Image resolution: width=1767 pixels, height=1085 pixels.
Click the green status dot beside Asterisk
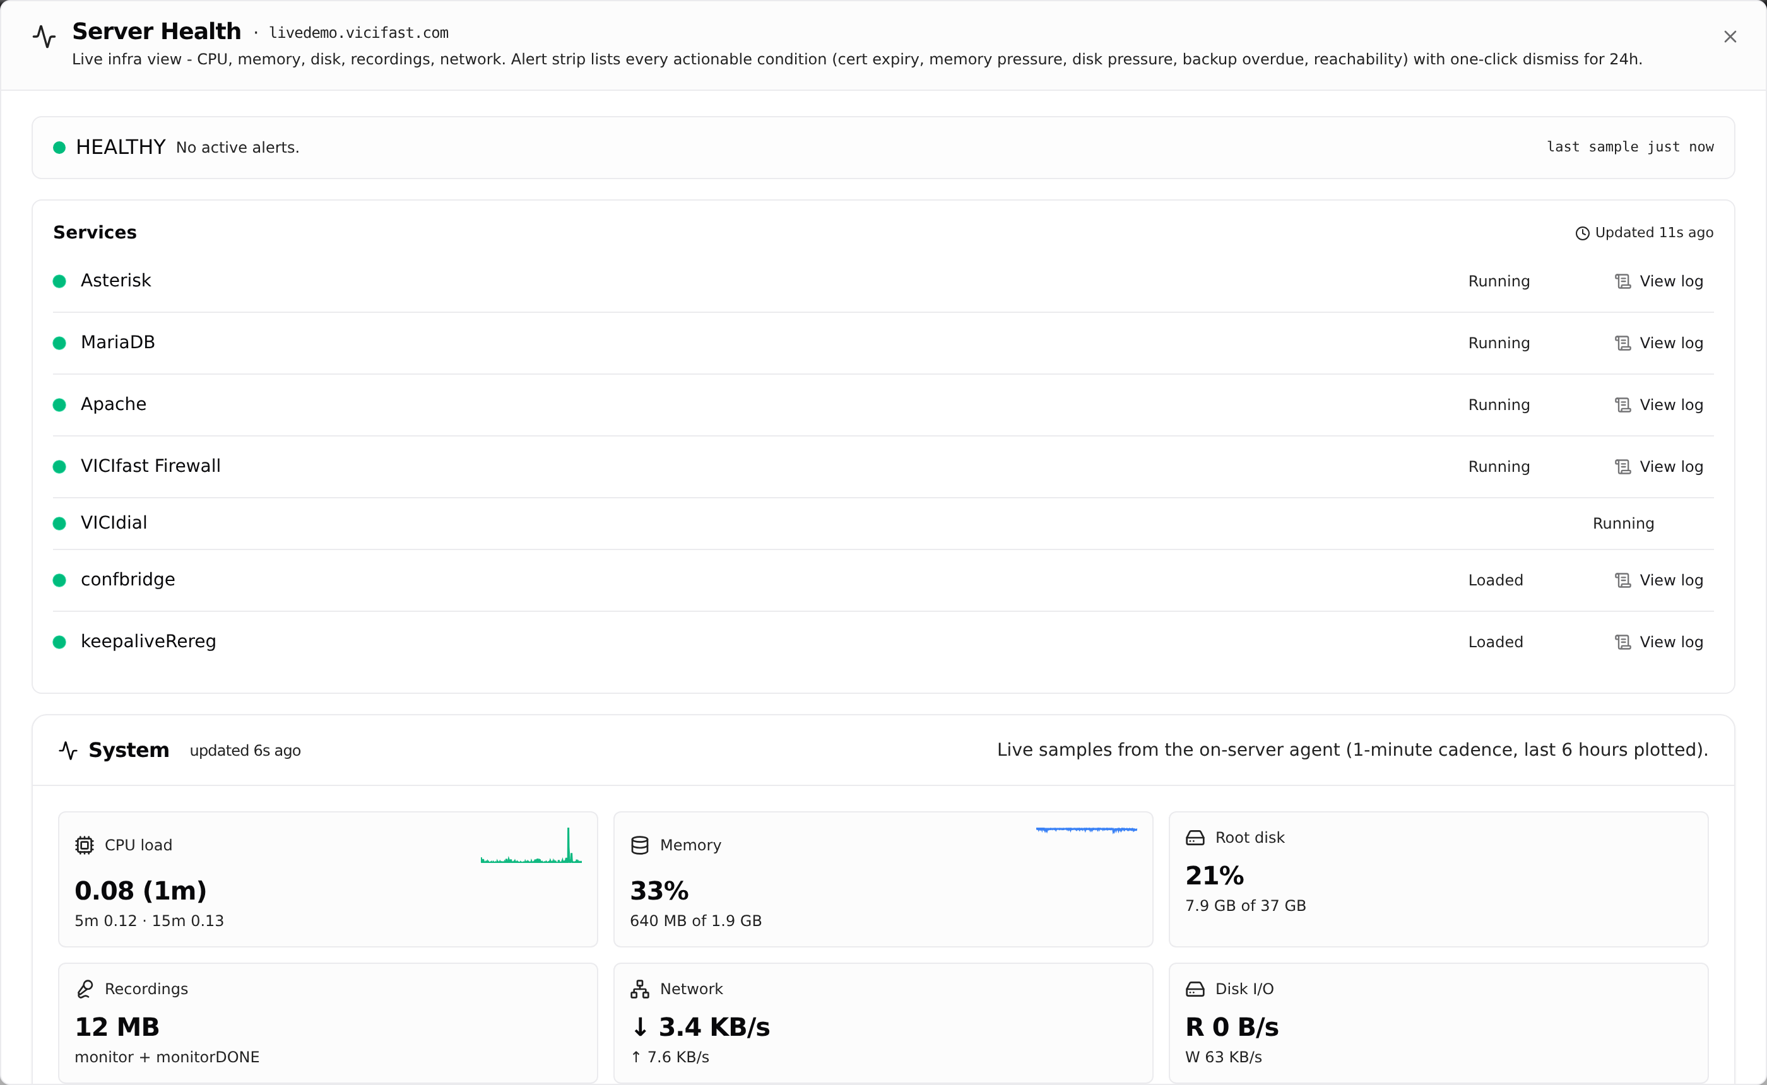(59, 281)
